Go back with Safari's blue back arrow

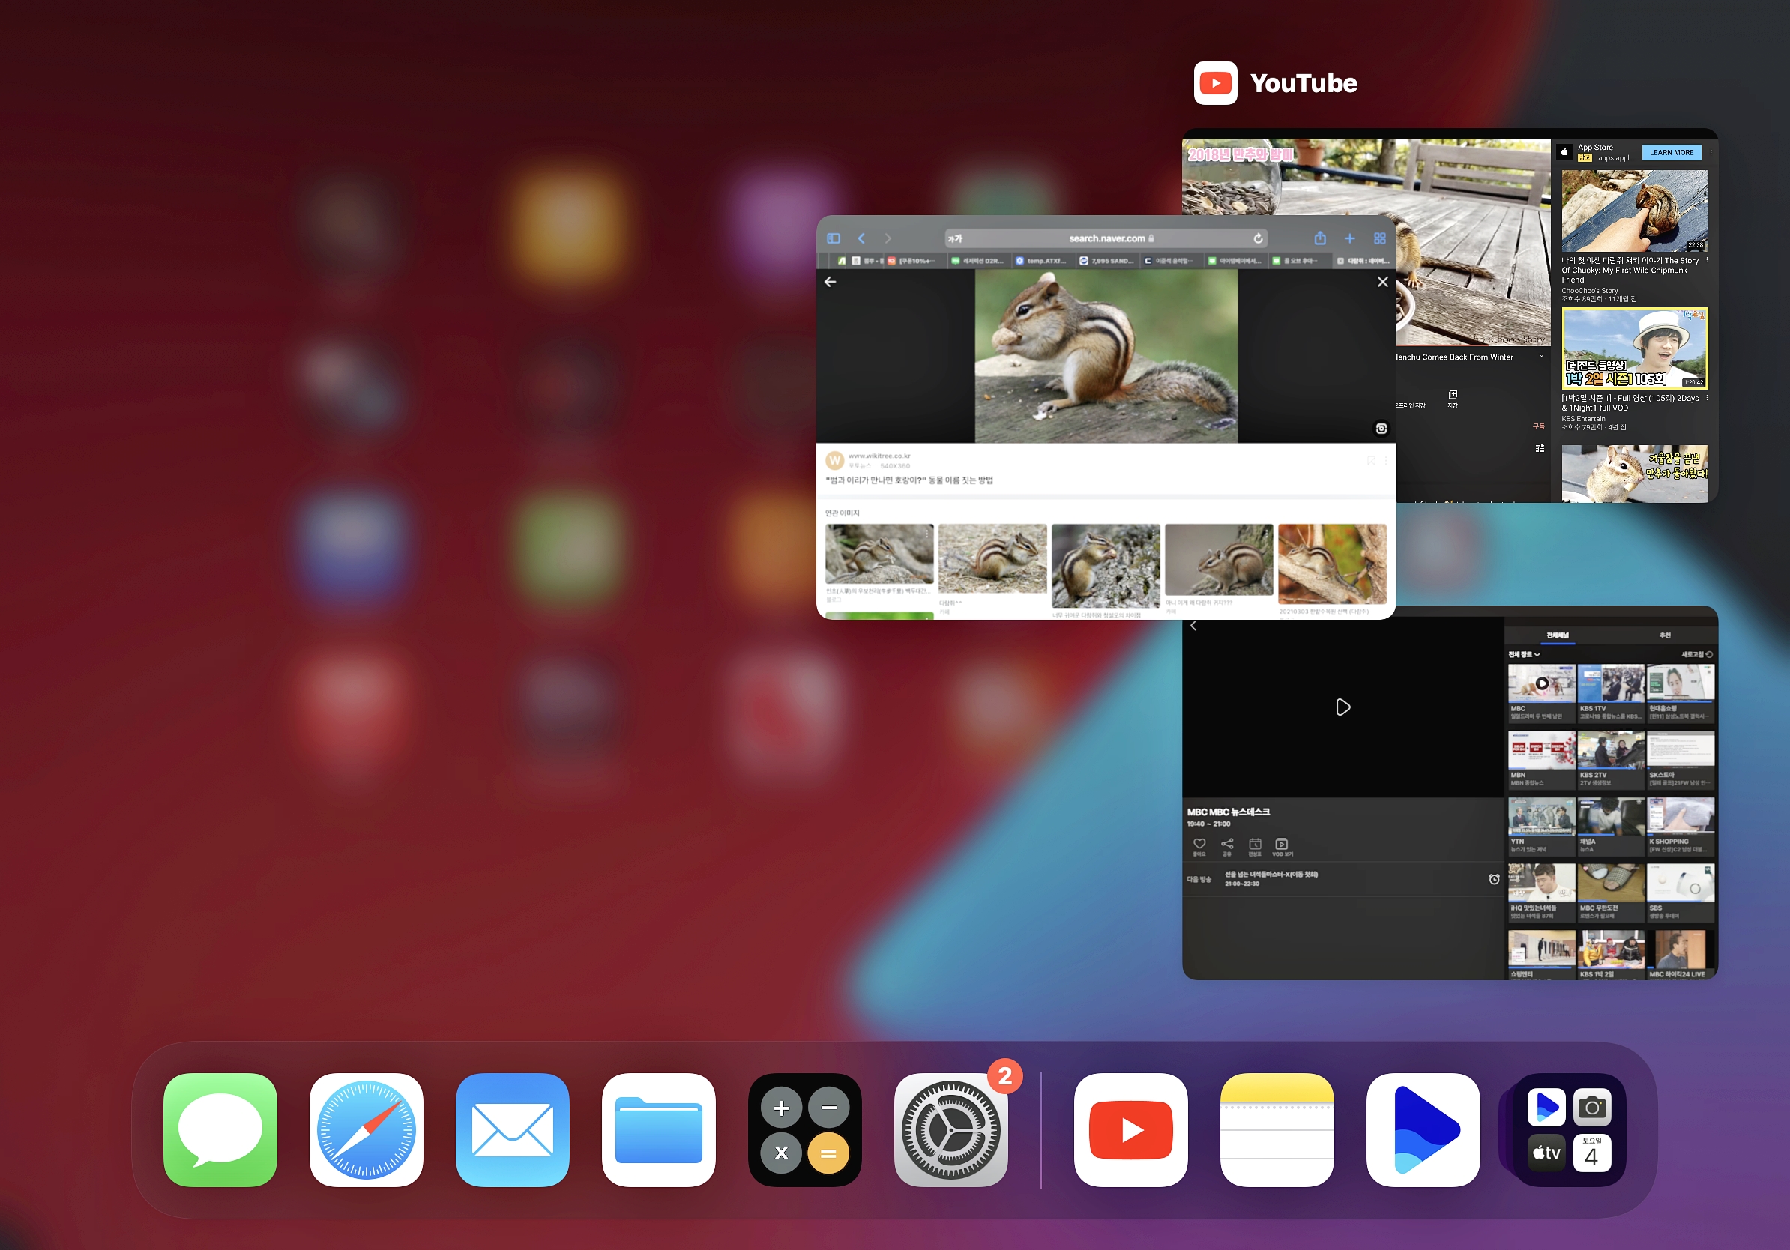click(x=861, y=238)
